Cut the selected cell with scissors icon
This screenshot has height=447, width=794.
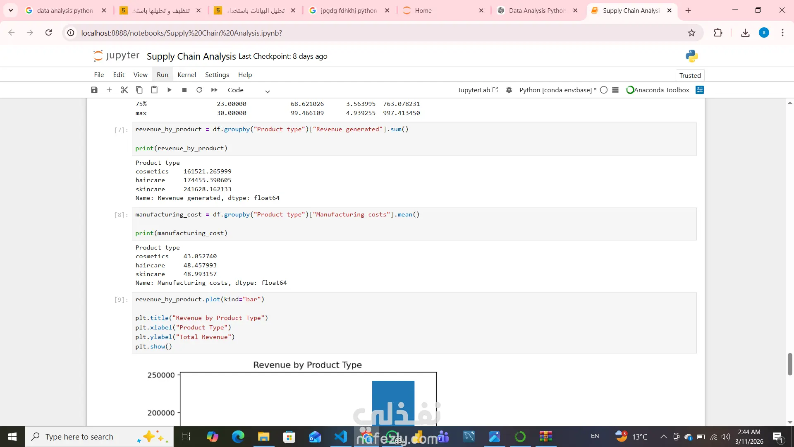click(x=124, y=90)
